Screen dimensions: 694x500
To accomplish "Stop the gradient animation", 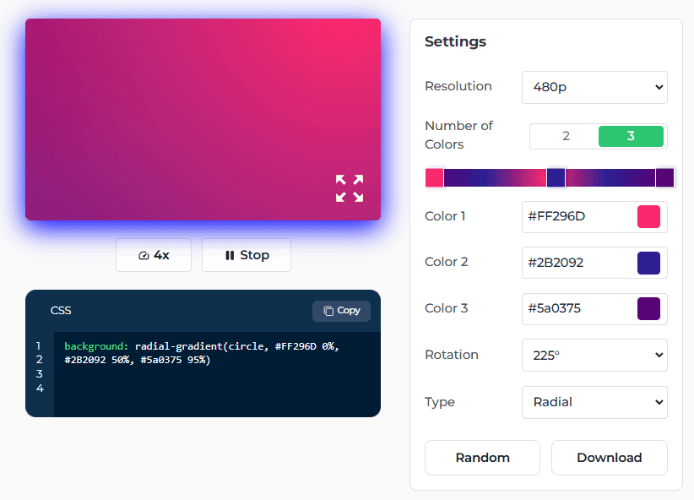I will (x=247, y=255).
